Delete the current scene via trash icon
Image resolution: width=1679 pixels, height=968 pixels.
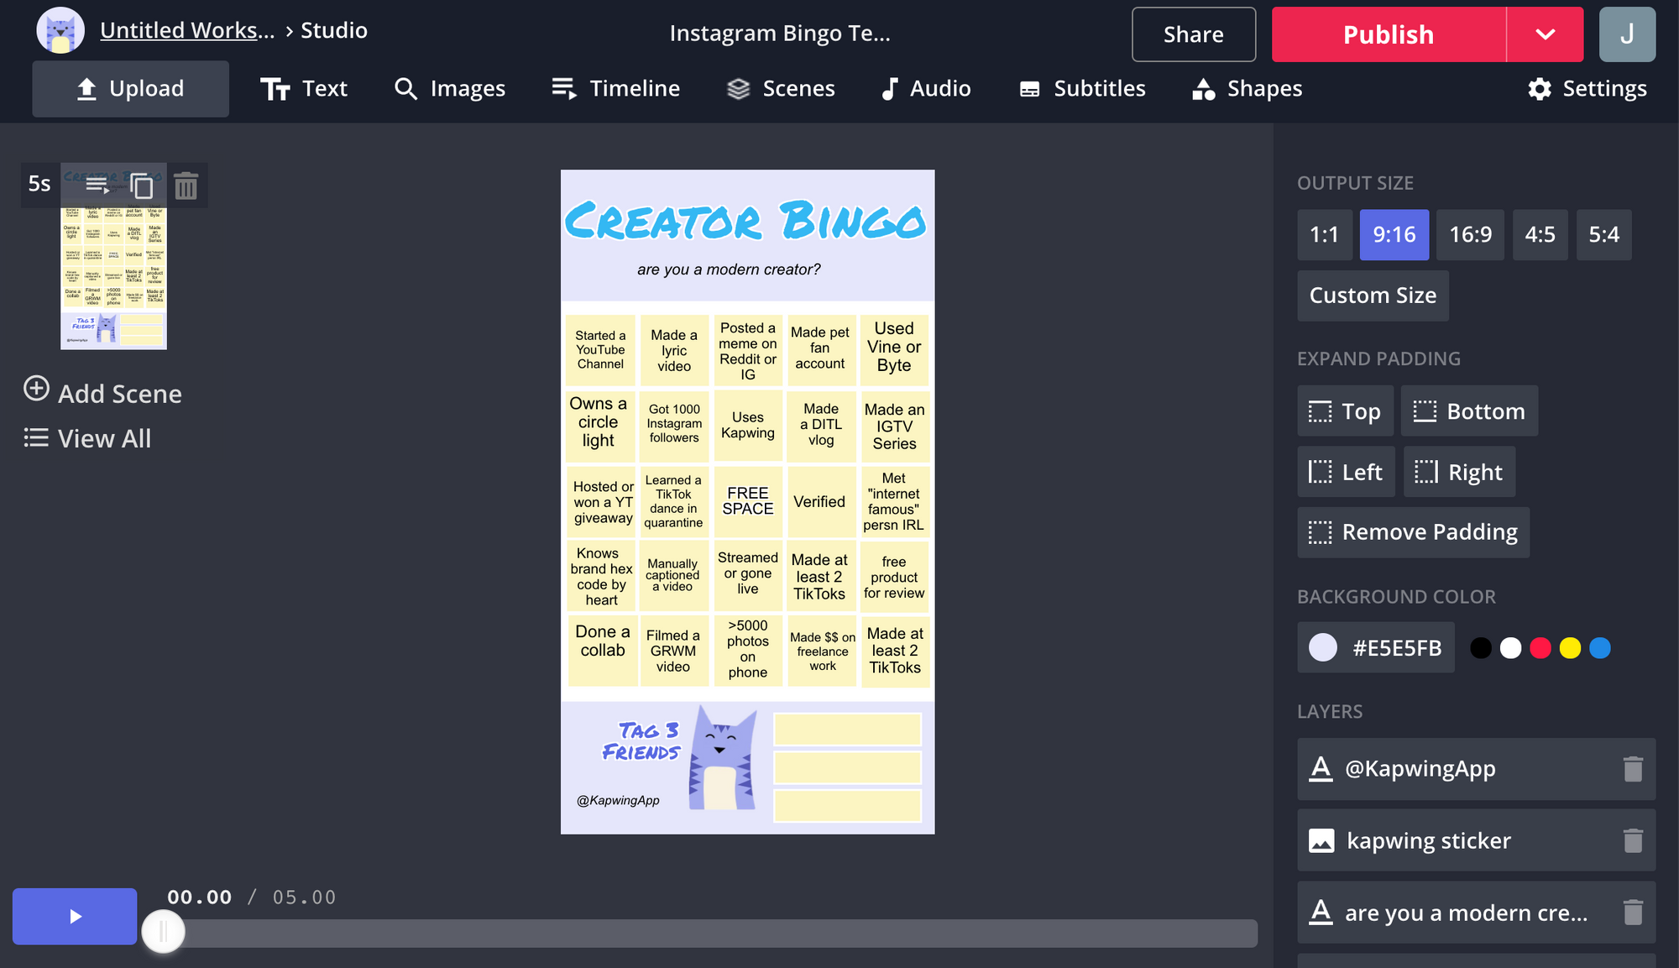tap(186, 186)
